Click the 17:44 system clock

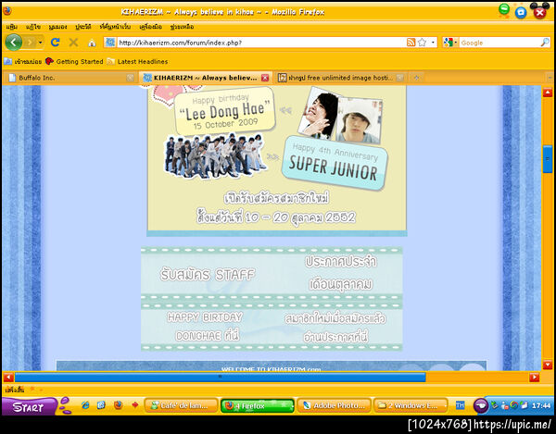(541, 405)
